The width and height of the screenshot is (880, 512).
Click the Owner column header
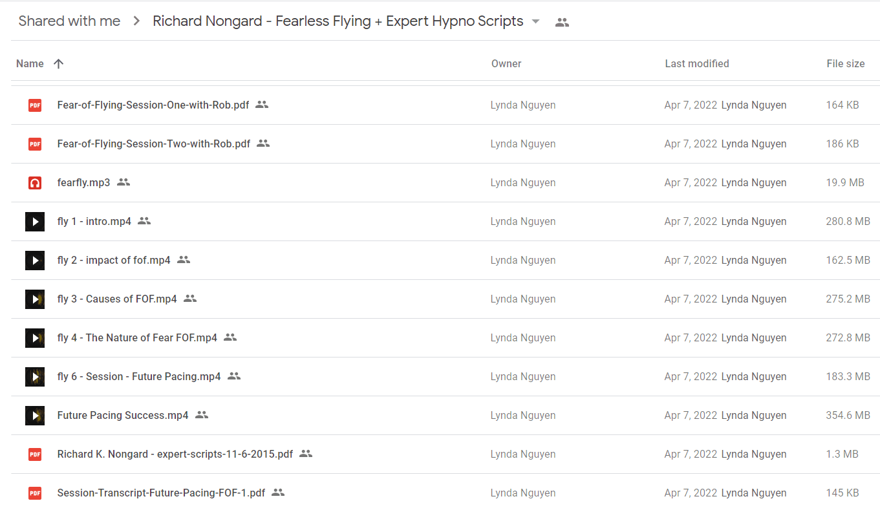[506, 63]
